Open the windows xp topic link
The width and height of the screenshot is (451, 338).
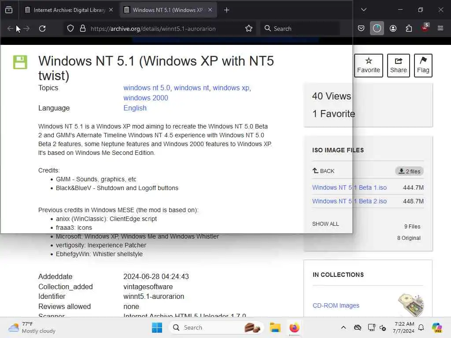point(231,88)
